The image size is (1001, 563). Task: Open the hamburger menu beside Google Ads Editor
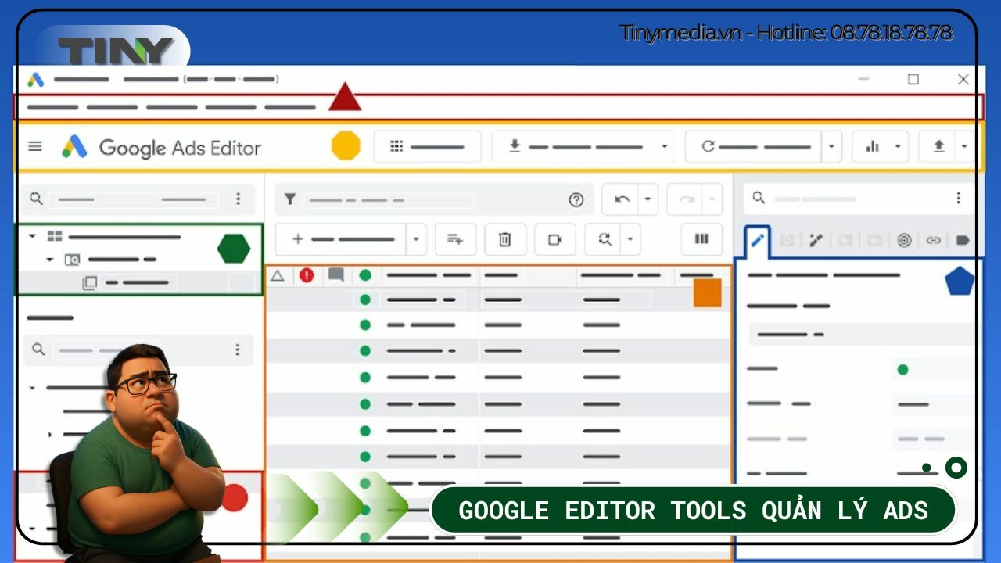(x=35, y=146)
